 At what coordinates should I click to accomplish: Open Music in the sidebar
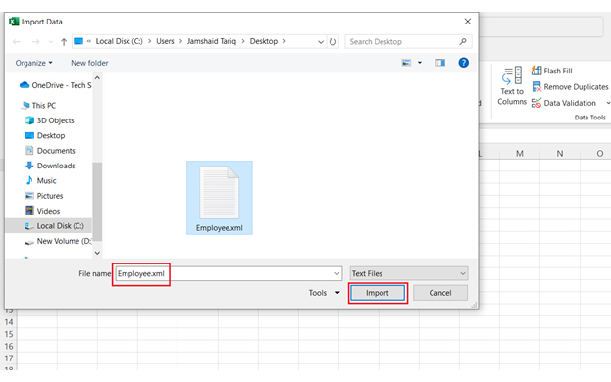[x=40, y=180]
